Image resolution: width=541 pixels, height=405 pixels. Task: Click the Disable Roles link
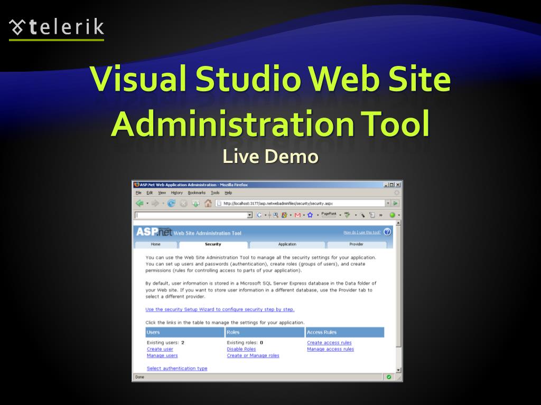(x=241, y=349)
